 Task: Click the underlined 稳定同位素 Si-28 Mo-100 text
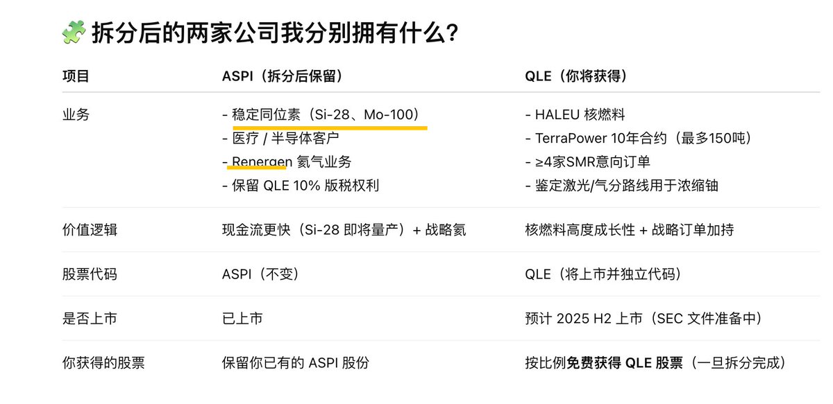click(x=325, y=114)
